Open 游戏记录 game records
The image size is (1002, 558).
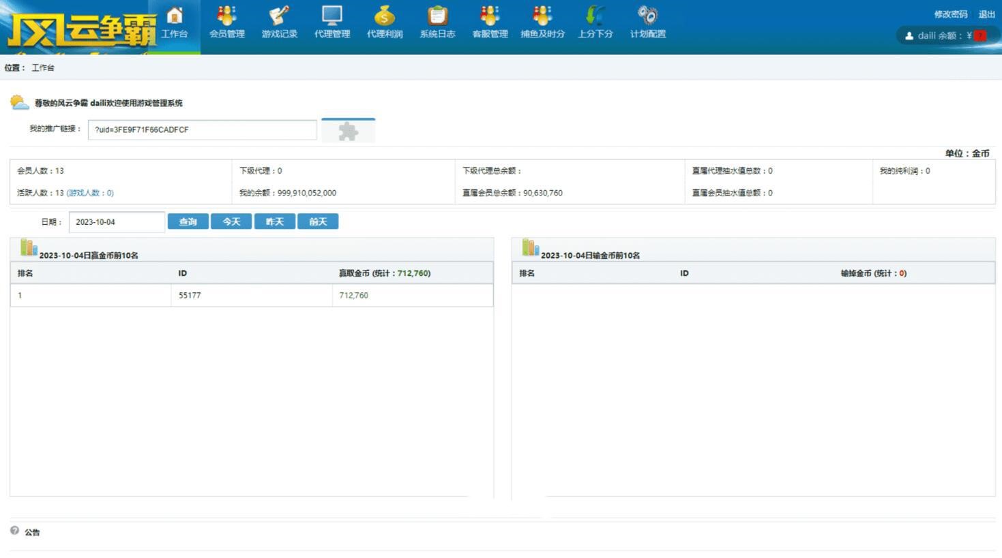coord(279,16)
